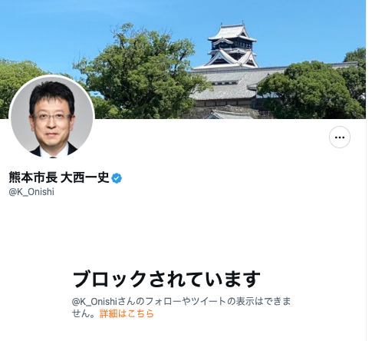
Task: Click the man's glasses in the avatar
Action: [51, 118]
